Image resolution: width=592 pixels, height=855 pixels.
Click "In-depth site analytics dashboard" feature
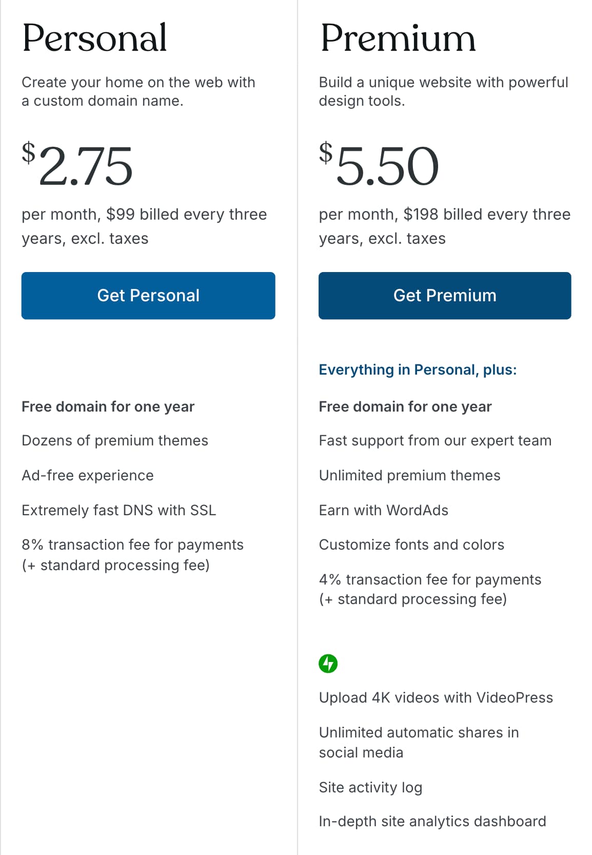[432, 821]
